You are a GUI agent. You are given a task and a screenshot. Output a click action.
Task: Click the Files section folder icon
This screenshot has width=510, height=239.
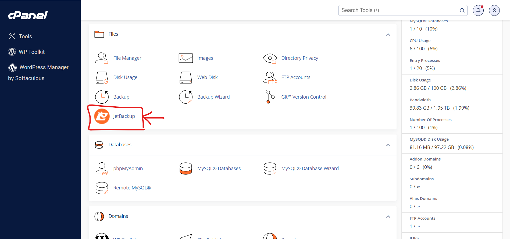tap(99, 34)
